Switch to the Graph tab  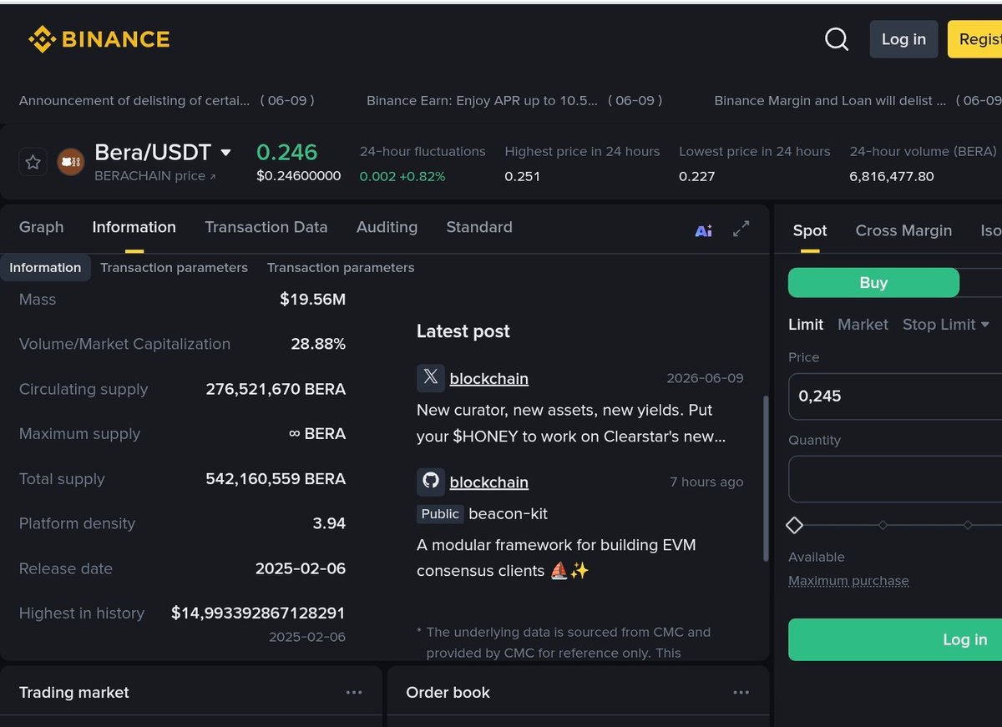point(41,227)
